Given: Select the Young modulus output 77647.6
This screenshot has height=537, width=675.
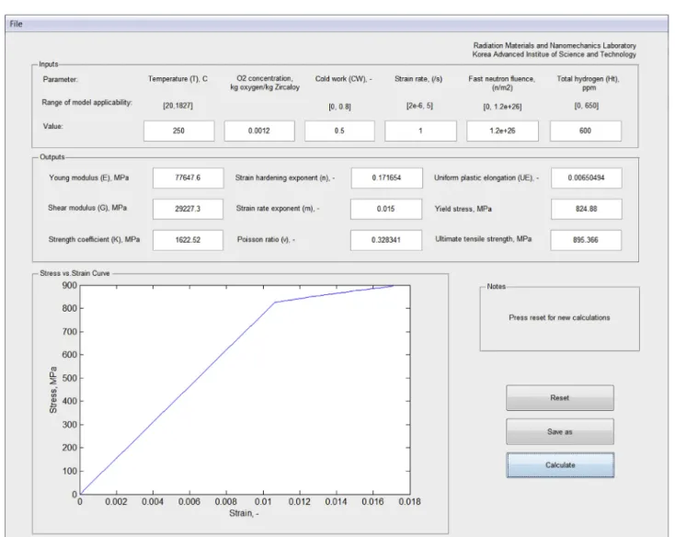Looking at the screenshot, I should tap(188, 177).
